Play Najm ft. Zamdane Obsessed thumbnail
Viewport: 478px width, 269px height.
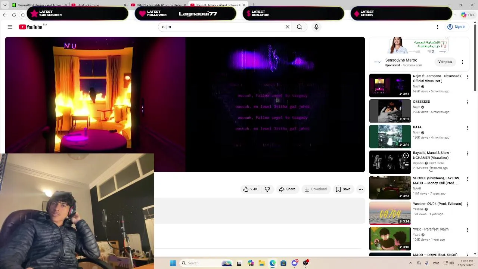[390, 86]
